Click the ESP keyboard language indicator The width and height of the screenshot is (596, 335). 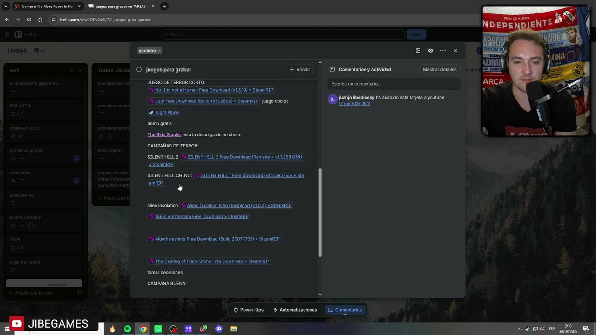(x=553, y=329)
